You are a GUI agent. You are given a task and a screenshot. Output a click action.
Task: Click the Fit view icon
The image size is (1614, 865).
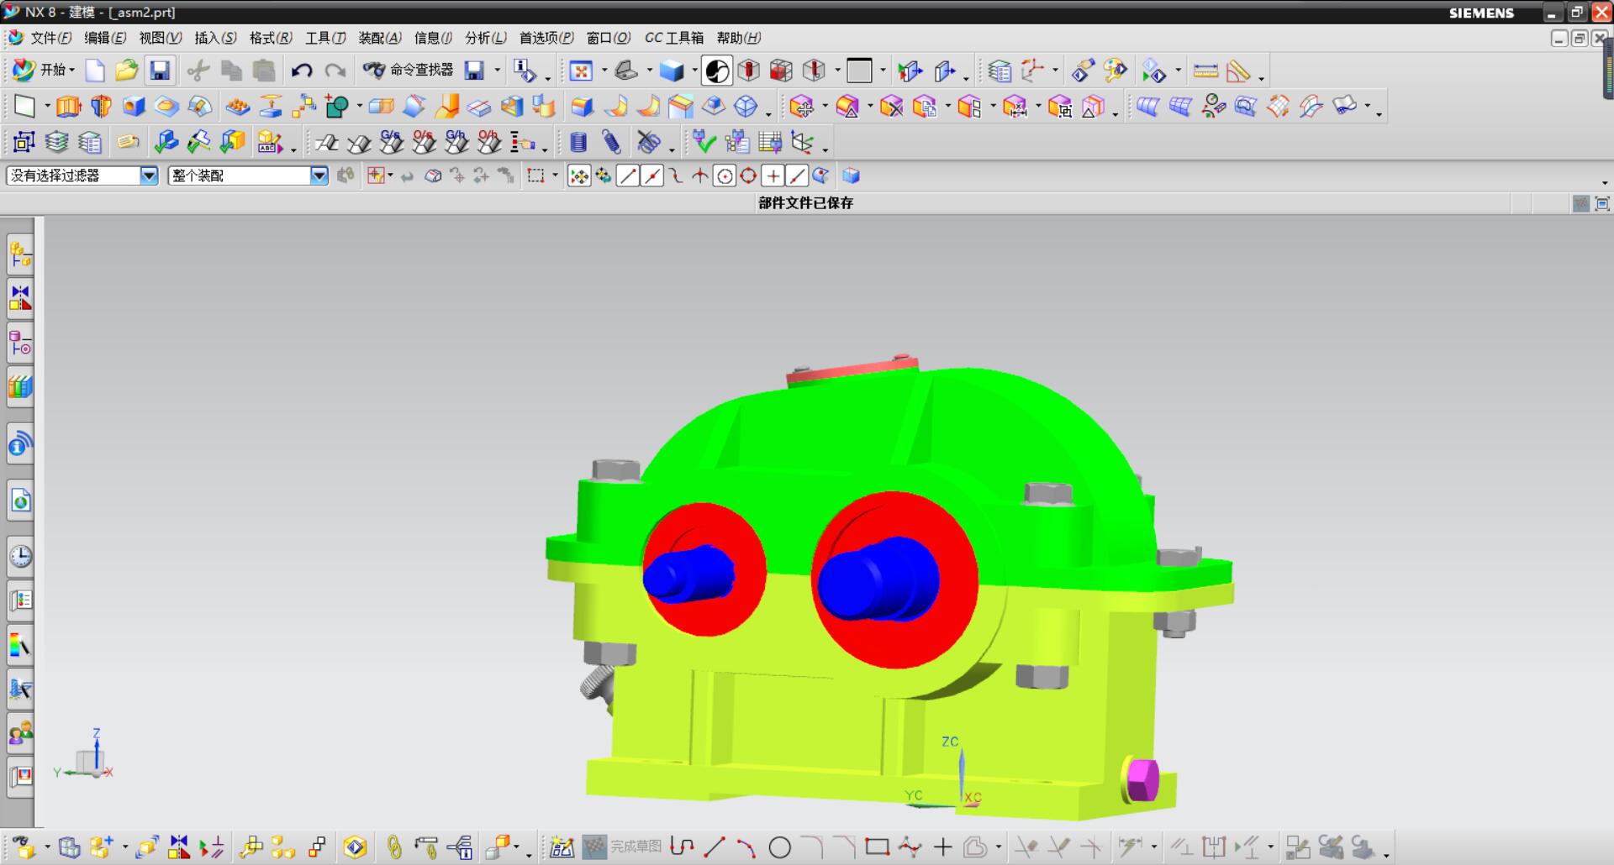point(581,71)
